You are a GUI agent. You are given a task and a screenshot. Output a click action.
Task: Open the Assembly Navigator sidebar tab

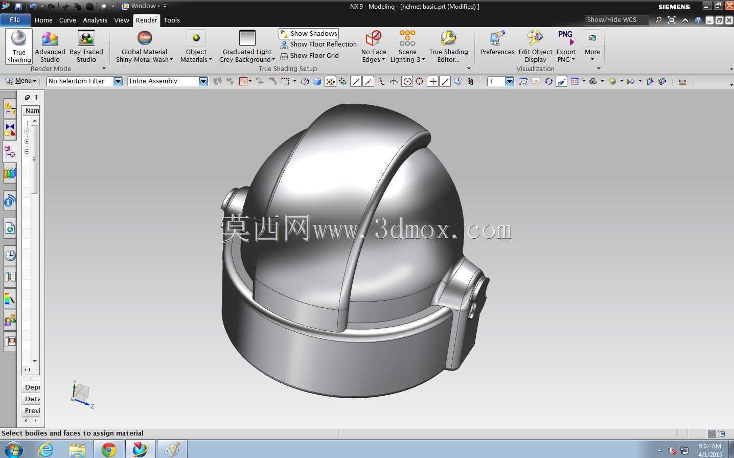(10, 108)
